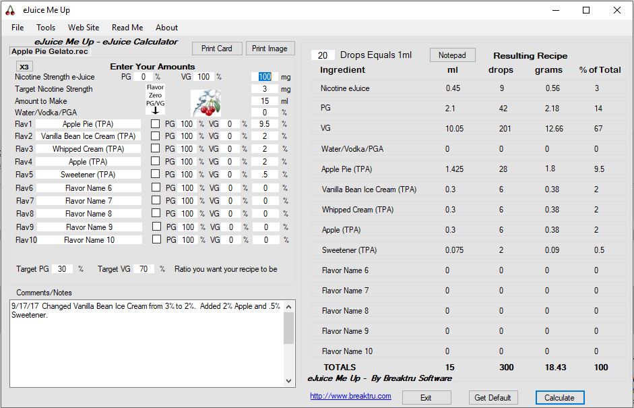Enable the Flav8 Flavor Name 8 checkbox
This screenshot has width=634, height=408.
[x=156, y=213]
